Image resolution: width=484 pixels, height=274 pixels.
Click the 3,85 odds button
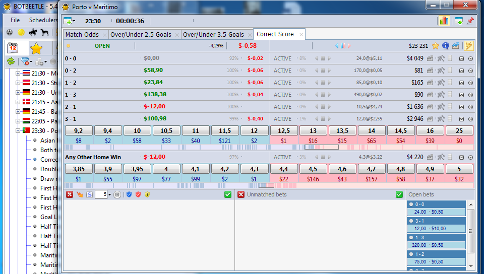tap(79, 169)
